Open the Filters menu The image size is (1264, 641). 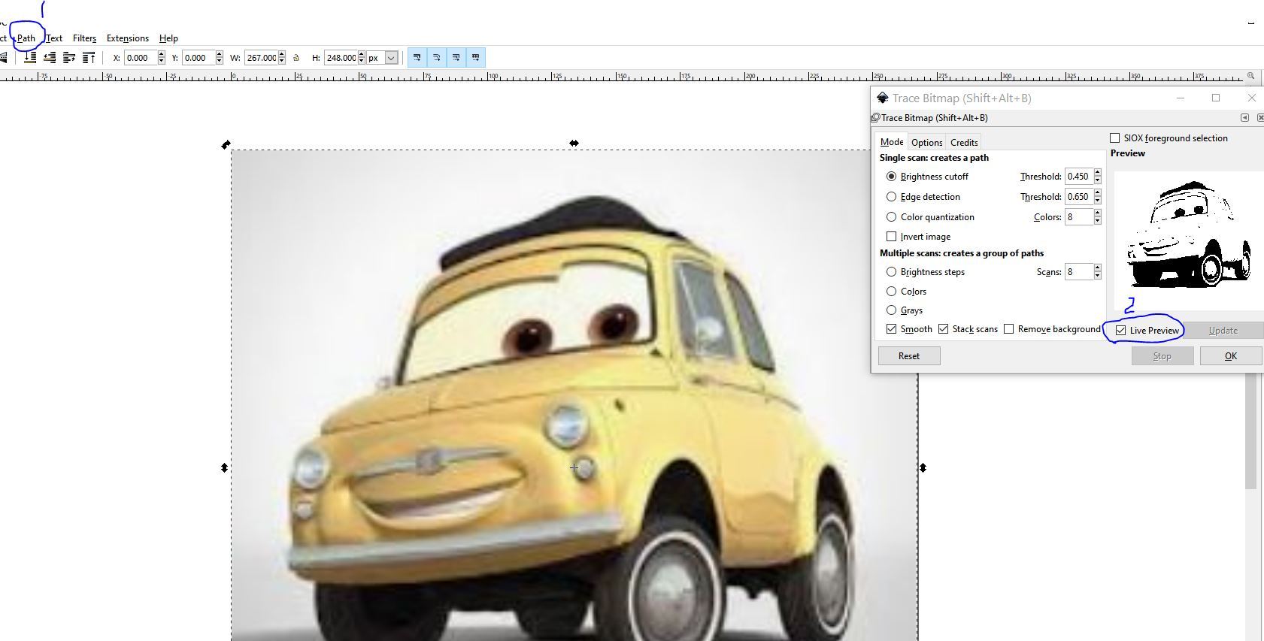[x=84, y=38]
